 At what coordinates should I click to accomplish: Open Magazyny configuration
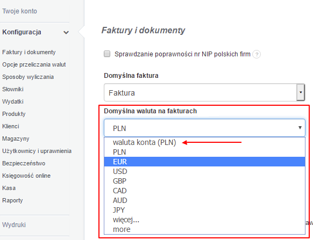click(x=16, y=139)
